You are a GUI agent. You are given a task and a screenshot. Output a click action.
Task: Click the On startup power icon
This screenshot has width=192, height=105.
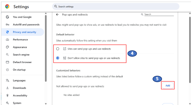(7, 70)
